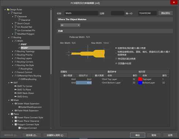Click the SMD Entry icon
This screenshot has width=179, height=139.
(16, 97)
